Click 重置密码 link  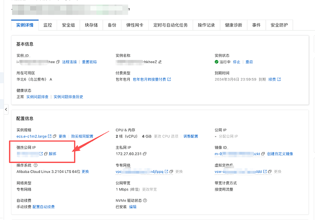tap(89, 62)
